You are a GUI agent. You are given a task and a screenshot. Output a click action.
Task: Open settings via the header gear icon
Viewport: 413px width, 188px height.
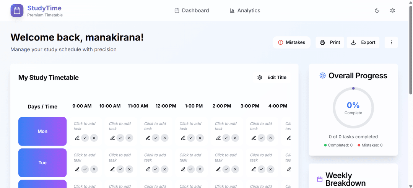[392, 11]
